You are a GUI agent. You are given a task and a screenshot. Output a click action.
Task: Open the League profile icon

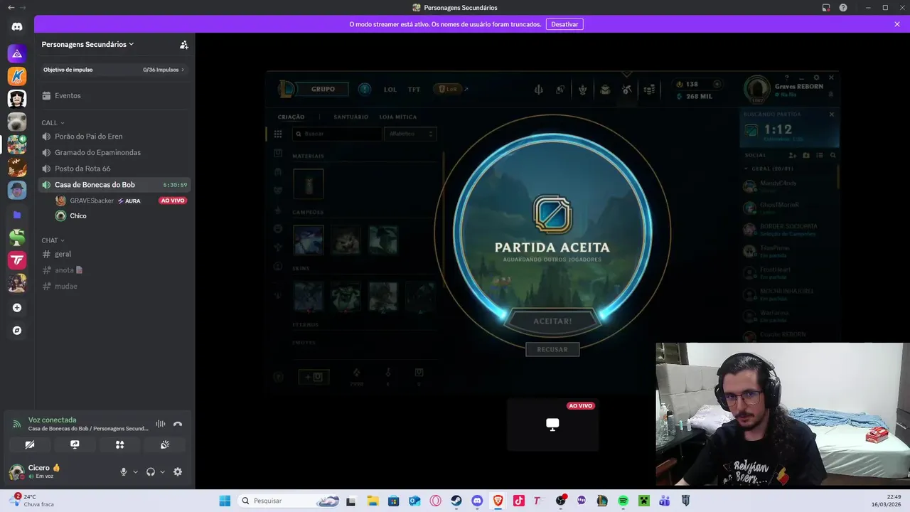[x=582, y=90]
